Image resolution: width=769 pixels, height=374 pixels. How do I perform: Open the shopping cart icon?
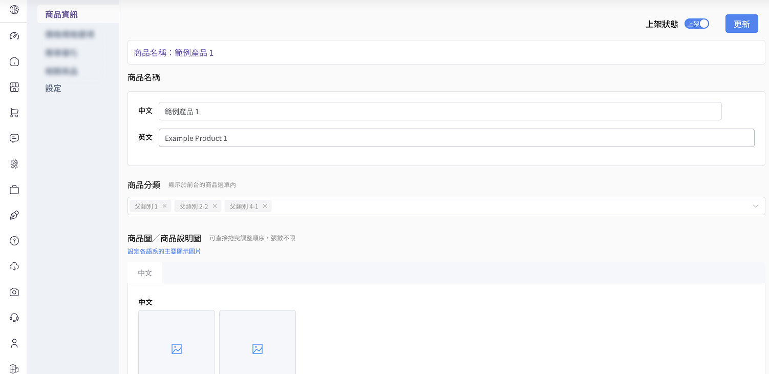coord(14,112)
